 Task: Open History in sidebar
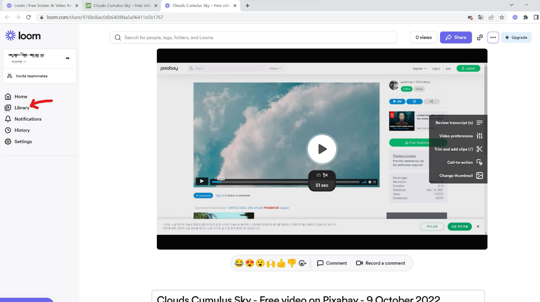tap(17, 130)
